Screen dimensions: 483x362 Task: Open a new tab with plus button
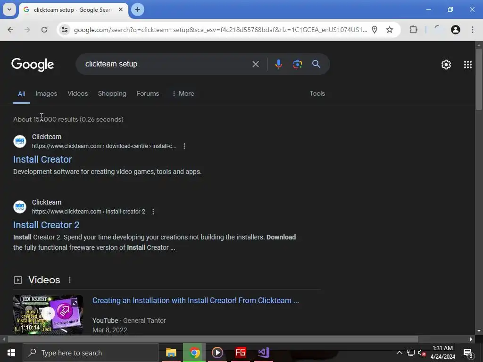pyautogui.click(x=138, y=9)
